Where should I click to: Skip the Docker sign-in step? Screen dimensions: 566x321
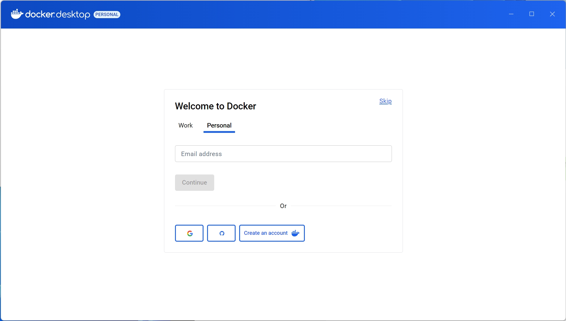[x=385, y=101]
